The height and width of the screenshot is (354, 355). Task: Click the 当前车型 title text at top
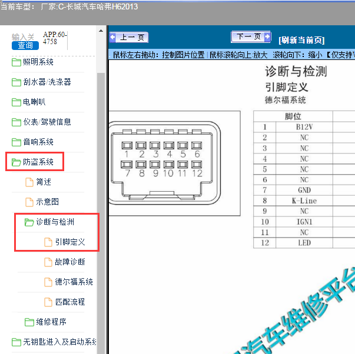[69, 7]
